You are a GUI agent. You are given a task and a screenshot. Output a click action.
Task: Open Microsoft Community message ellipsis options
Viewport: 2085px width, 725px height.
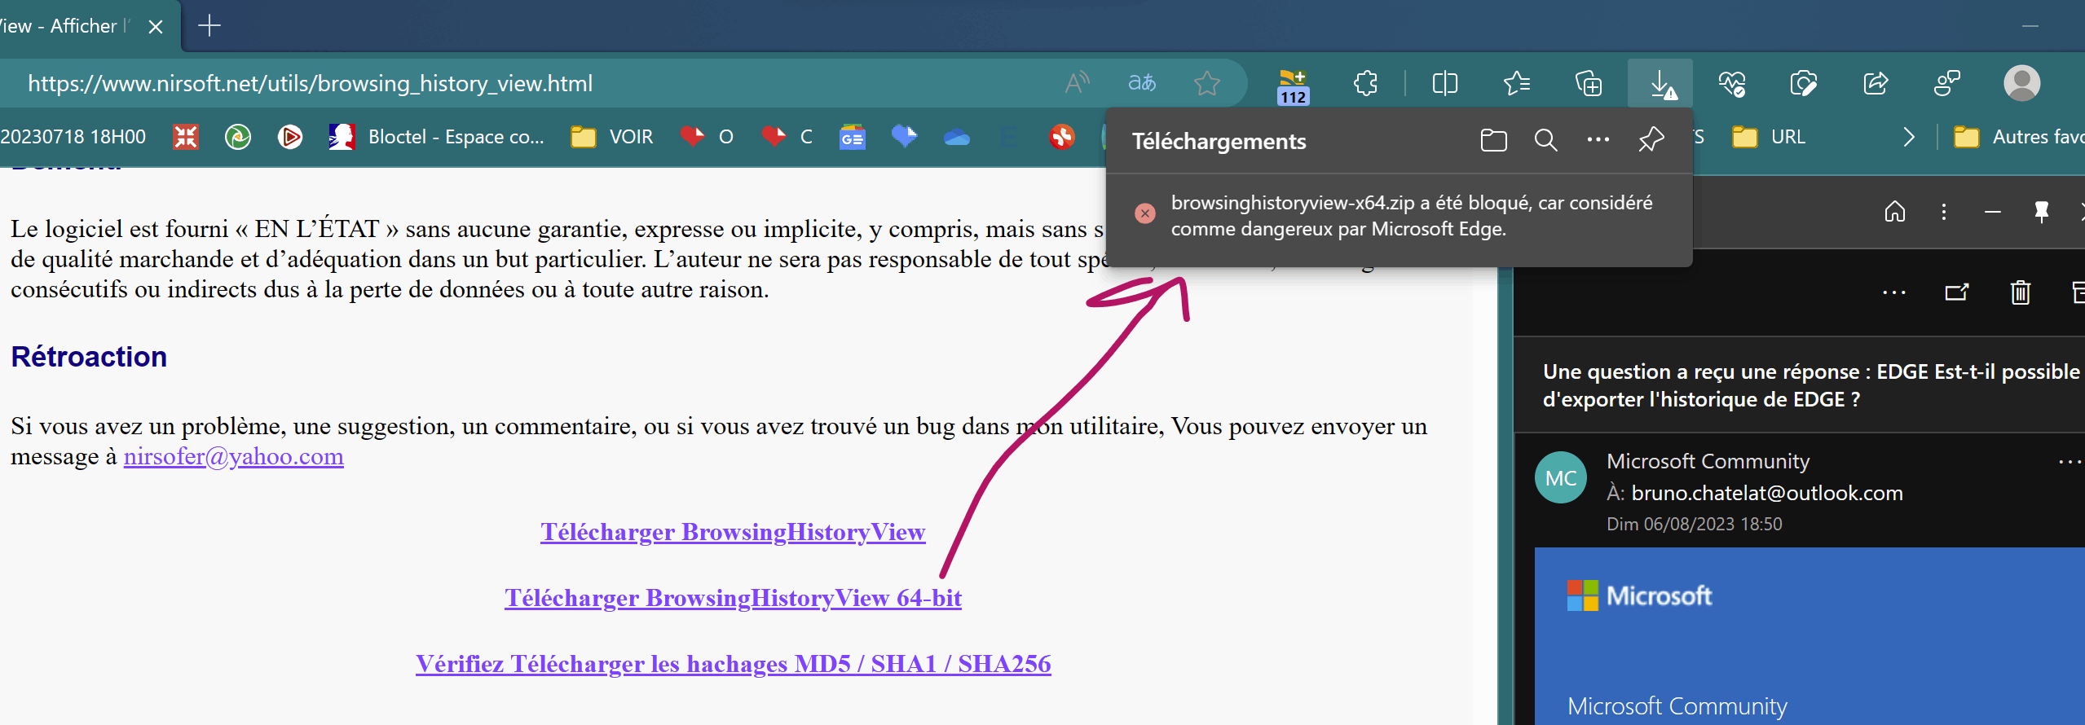pyautogui.click(x=2070, y=462)
